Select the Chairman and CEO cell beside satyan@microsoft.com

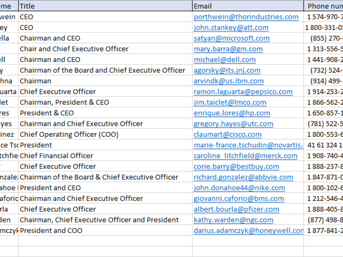105,38
